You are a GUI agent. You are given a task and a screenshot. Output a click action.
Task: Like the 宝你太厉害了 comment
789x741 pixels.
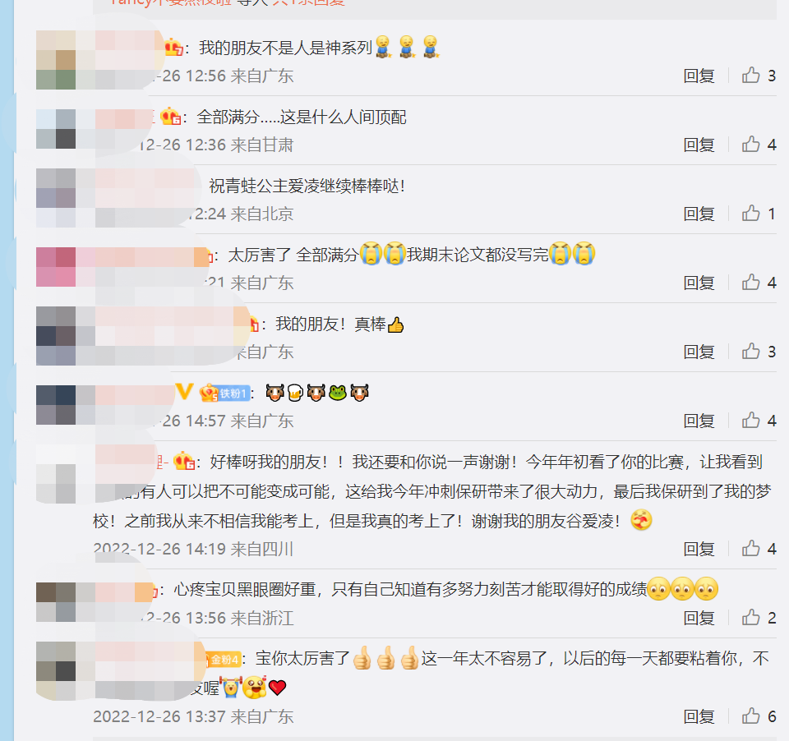(x=750, y=716)
